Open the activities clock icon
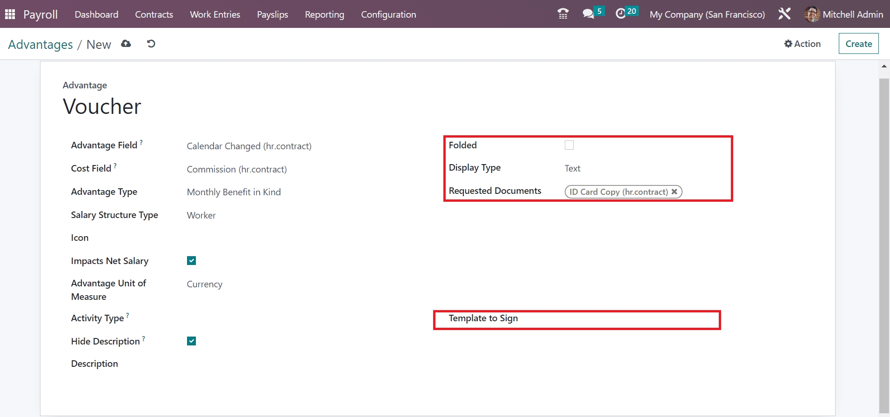 [x=621, y=14]
